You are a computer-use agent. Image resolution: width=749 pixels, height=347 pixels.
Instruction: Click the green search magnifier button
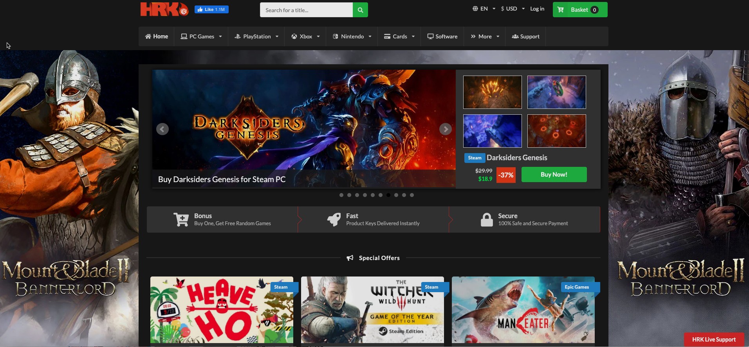360,10
